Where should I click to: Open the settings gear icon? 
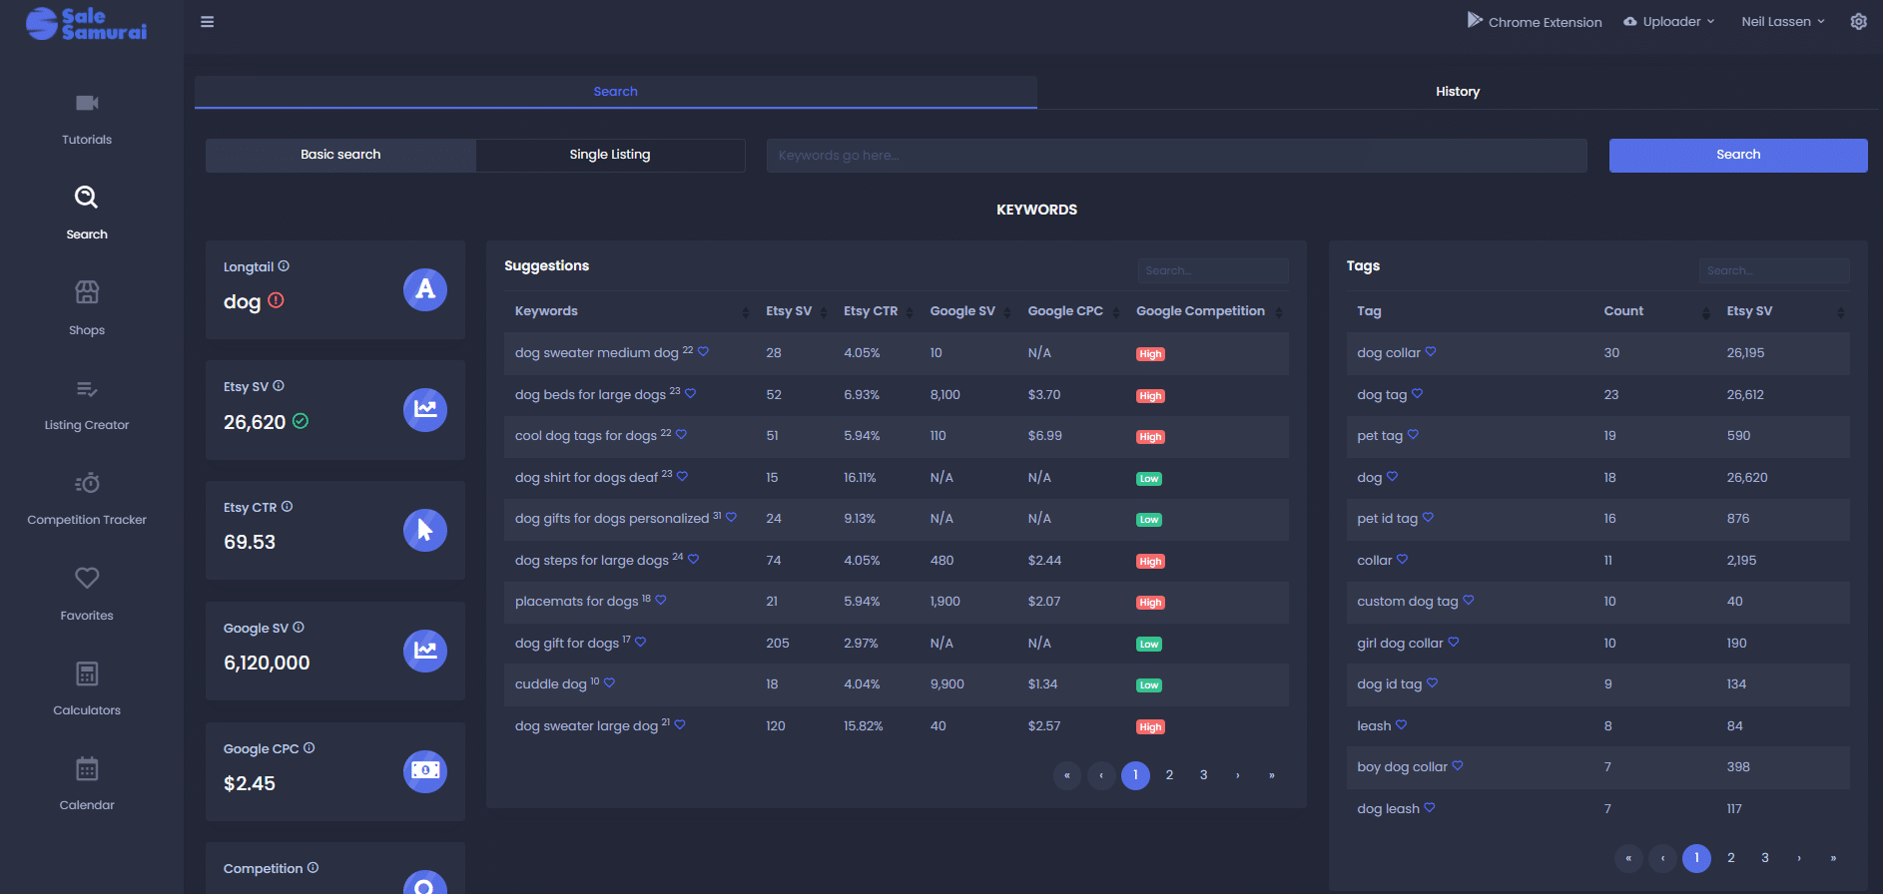point(1858,22)
